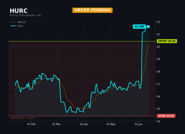
Task: Select the 01 Mar axis date label
Action: pyautogui.click(x=56, y=124)
